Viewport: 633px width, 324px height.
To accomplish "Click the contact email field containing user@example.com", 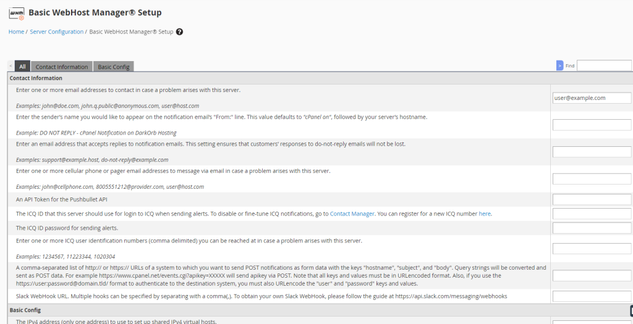I will [592, 98].
